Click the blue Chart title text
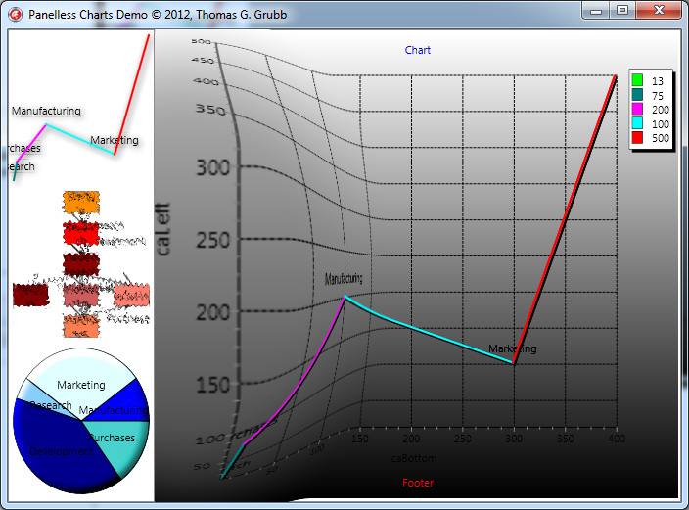The width and height of the screenshot is (689, 510). (418, 50)
